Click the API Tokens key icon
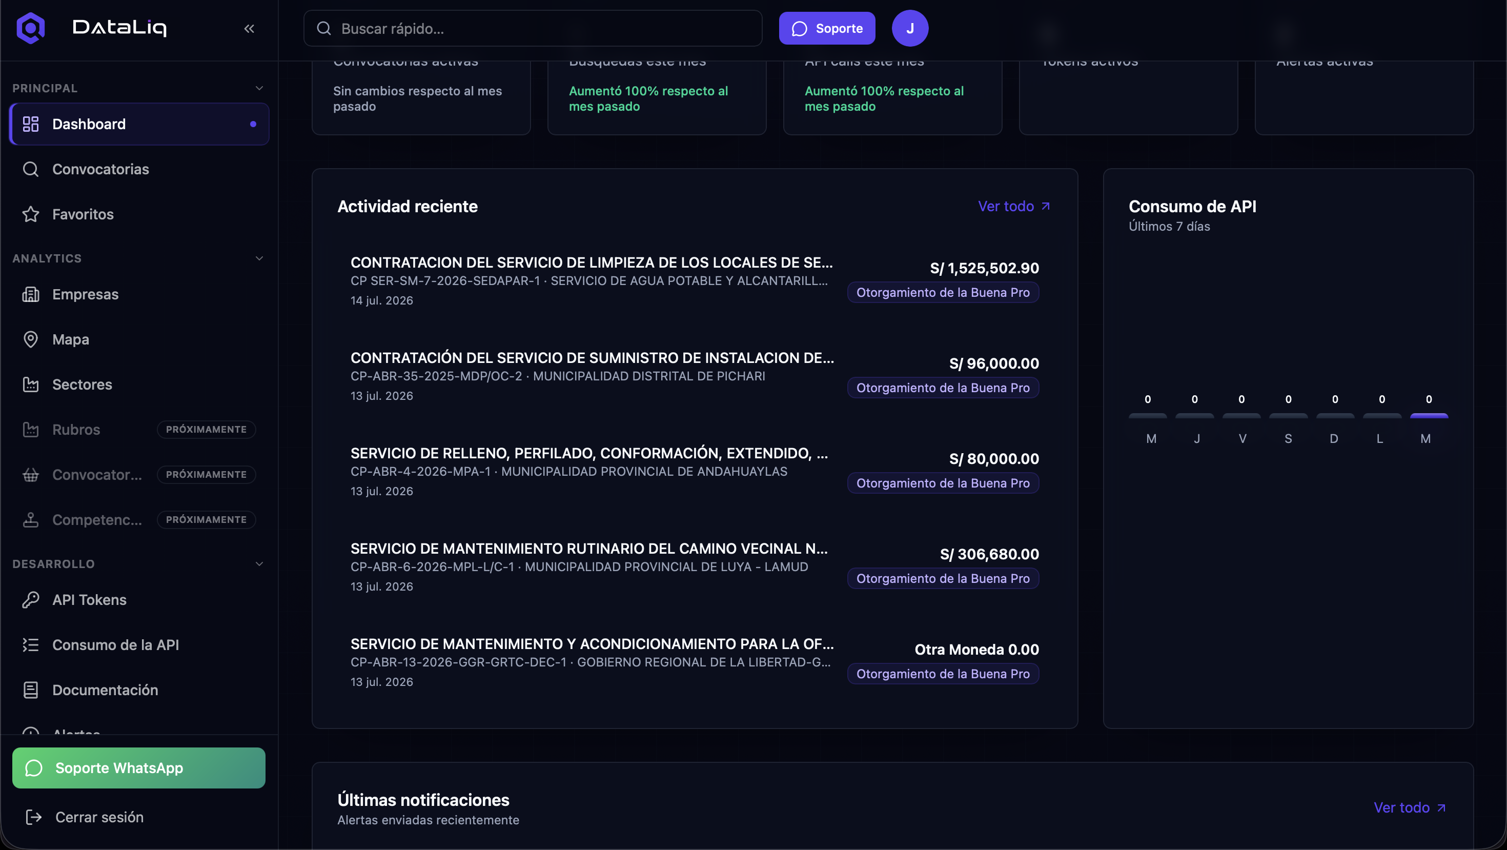 pyautogui.click(x=30, y=600)
